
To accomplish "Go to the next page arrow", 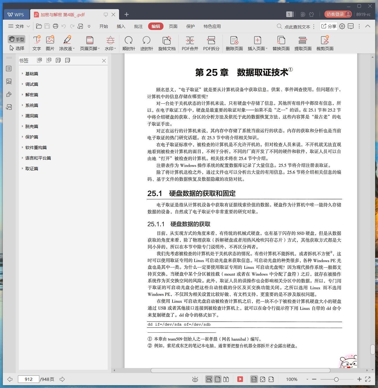I will click(62, 379).
